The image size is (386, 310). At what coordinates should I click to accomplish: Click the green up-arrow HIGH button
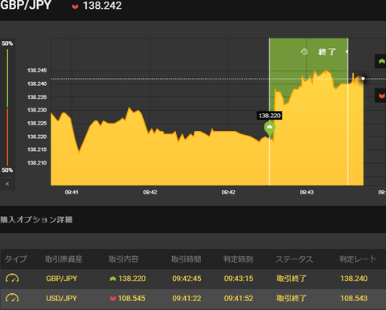380,61
